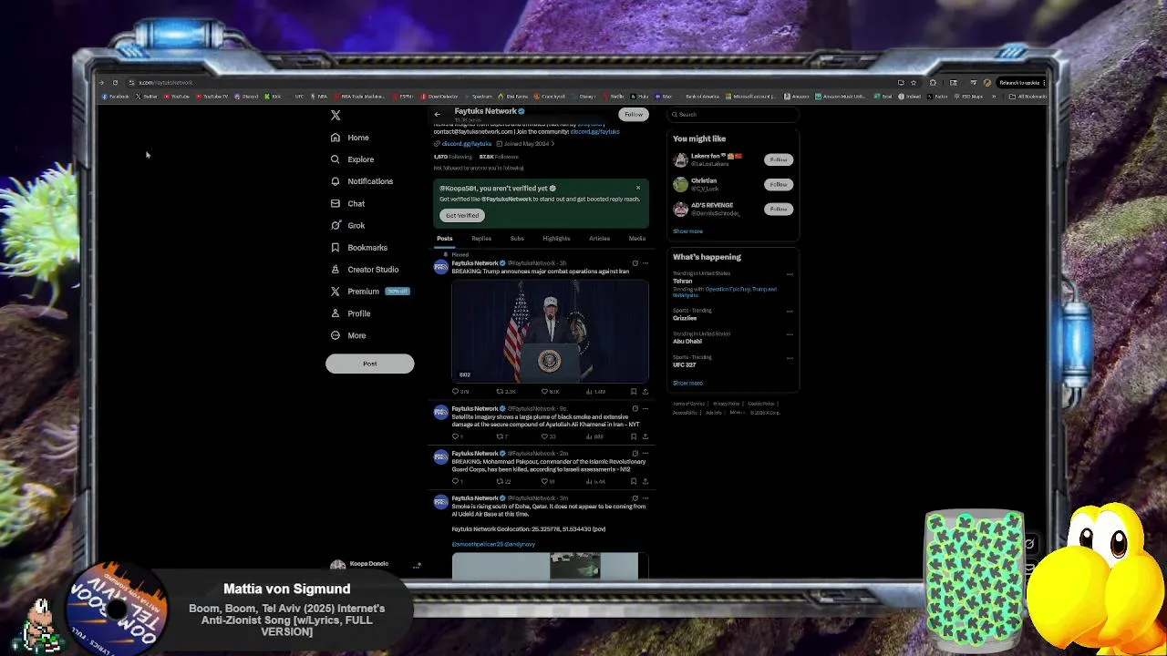Share the pinned Trump post
The height and width of the screenshot is (656, 1167).
[x=645, y=391]
